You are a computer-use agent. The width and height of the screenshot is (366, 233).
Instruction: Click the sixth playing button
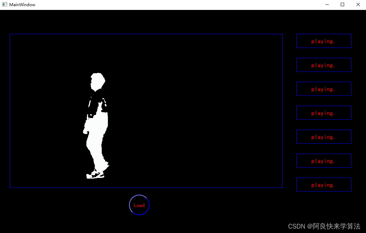(323, 161)
